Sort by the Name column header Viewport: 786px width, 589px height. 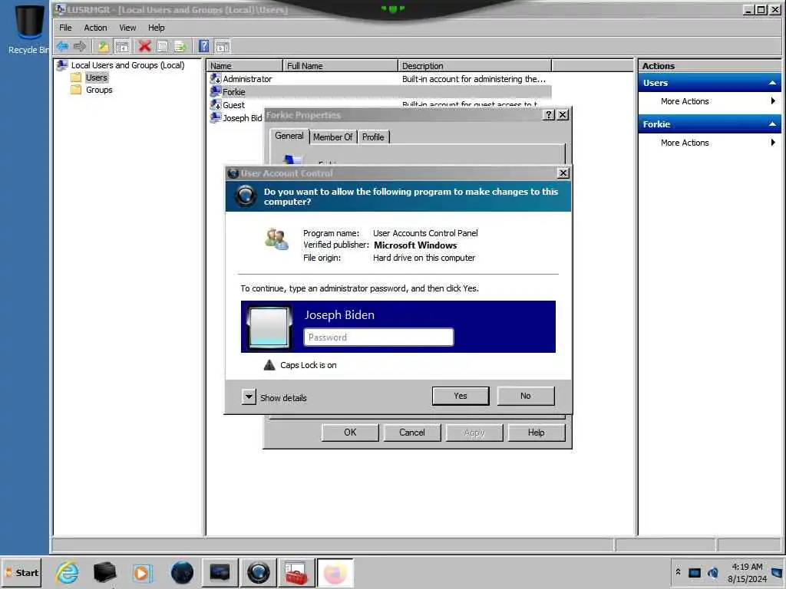244,66
